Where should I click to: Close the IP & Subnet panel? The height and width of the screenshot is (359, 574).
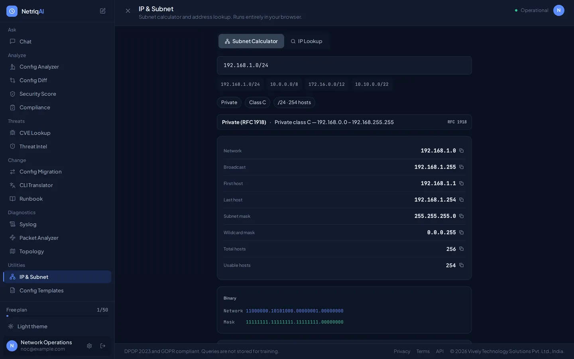128,11
